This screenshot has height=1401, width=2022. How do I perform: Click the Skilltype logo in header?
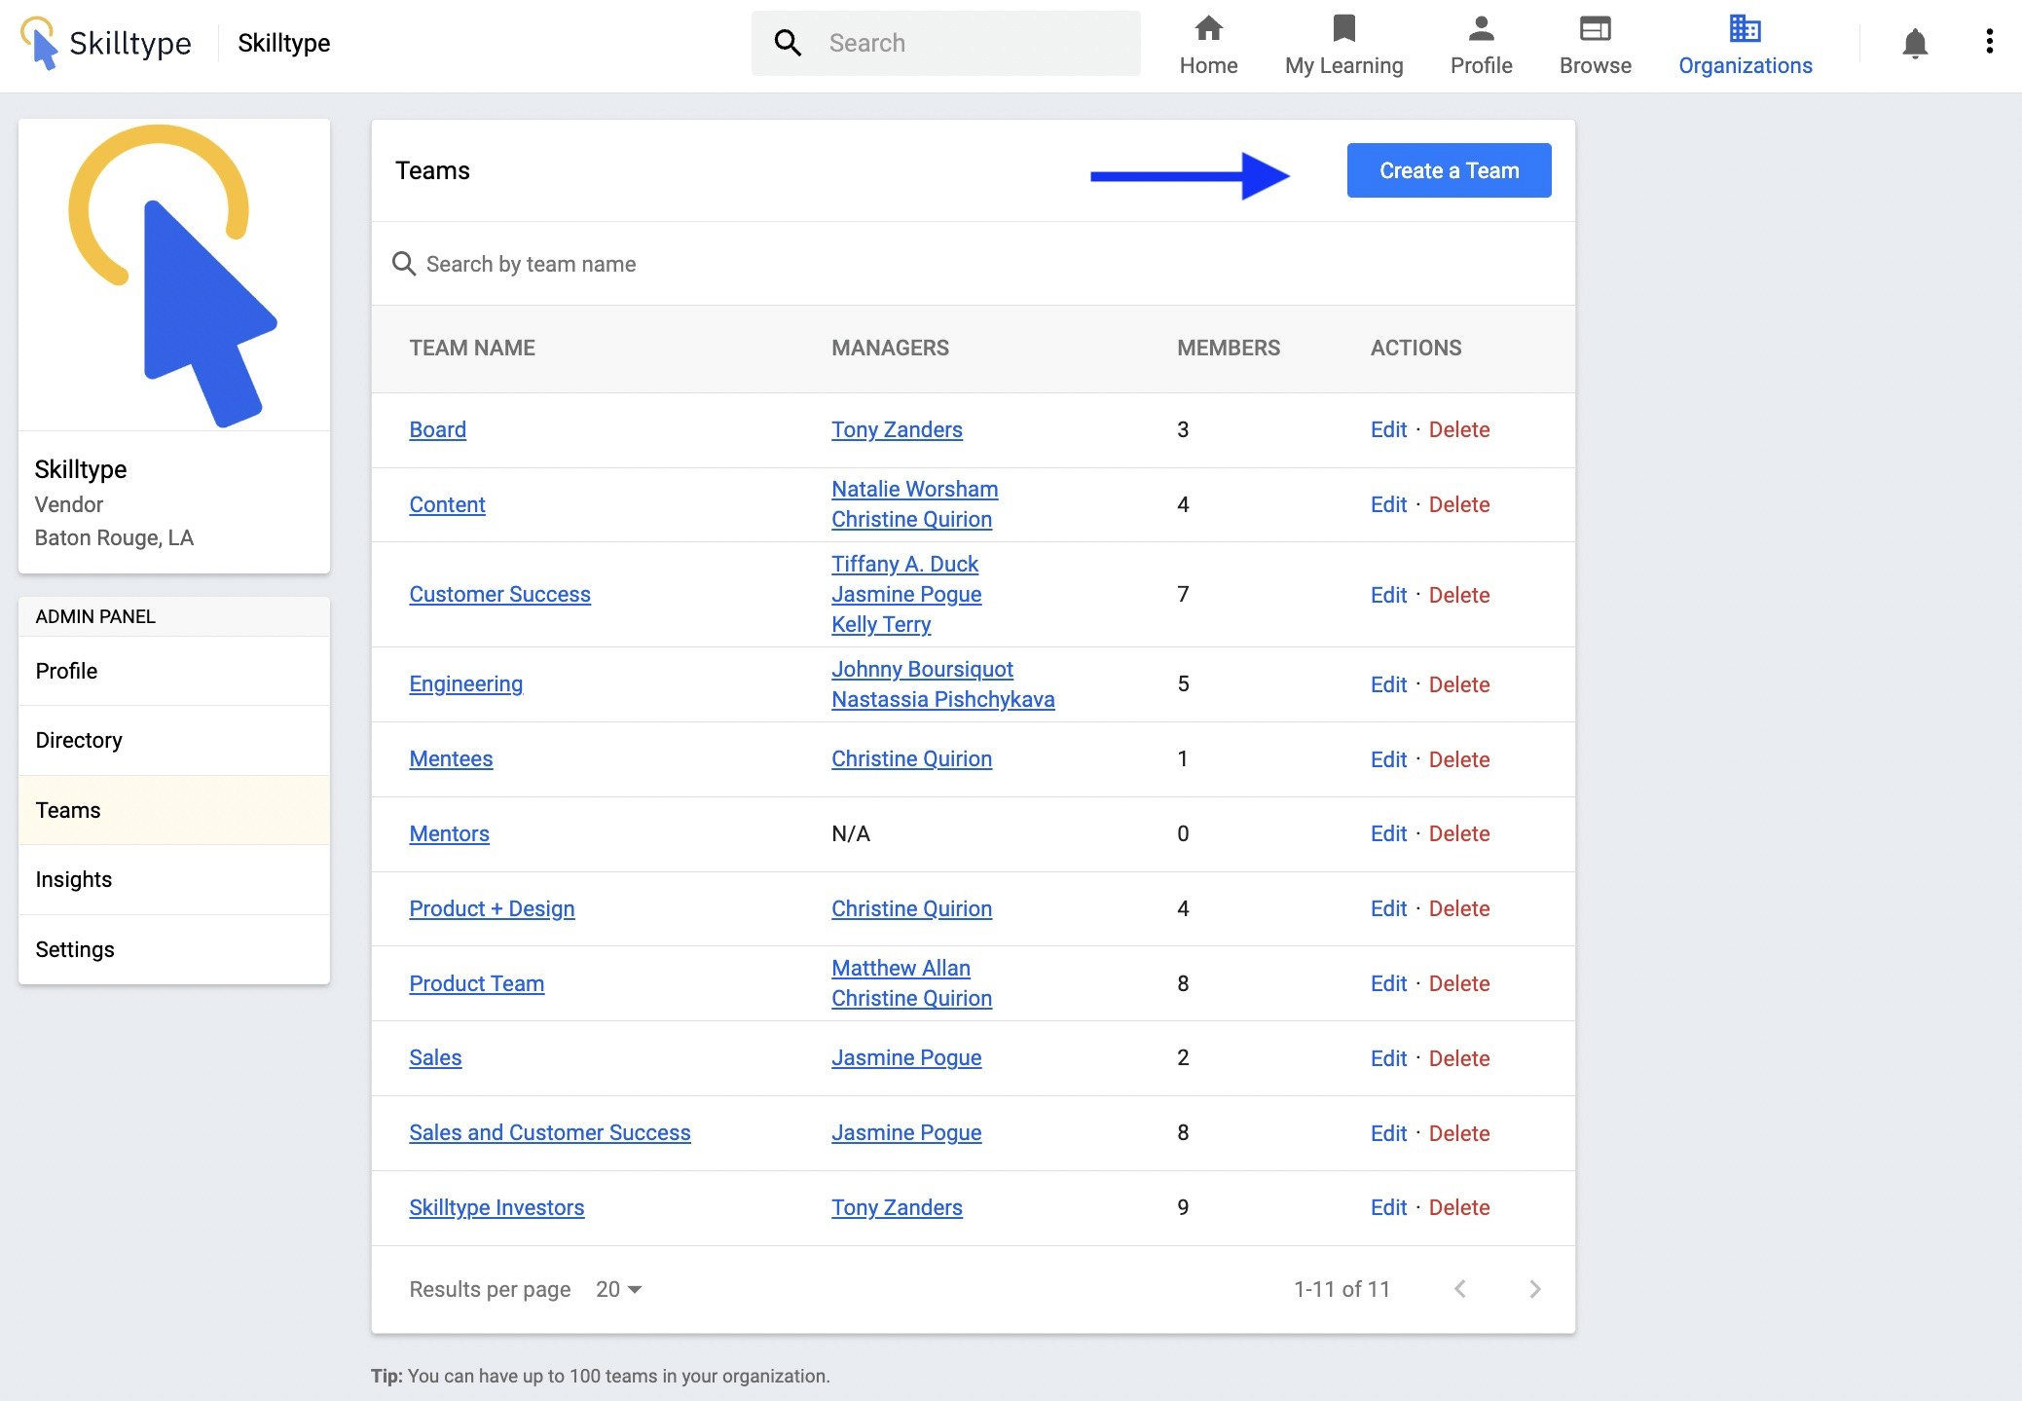(x=107, y=43)
